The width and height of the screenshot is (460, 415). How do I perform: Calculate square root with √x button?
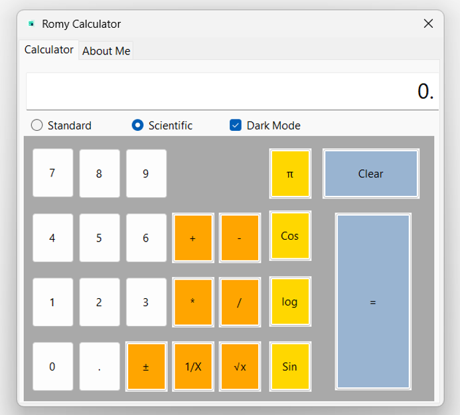click(240, 367)
